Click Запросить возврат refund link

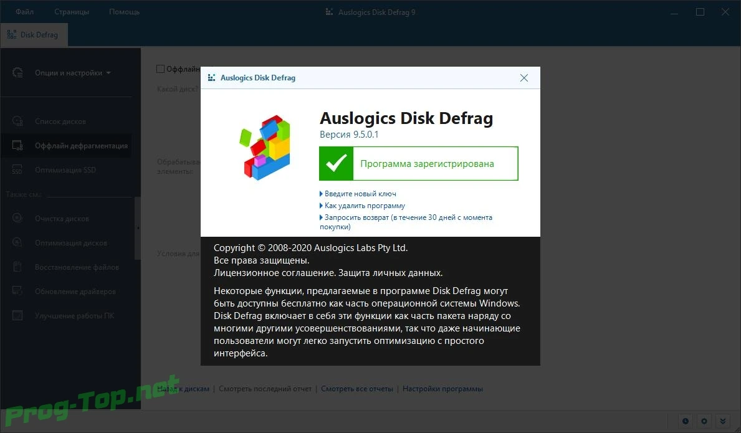coord(406,222)
